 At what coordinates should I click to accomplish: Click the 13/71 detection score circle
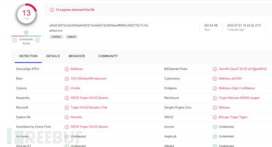click(x=26, y=15)
